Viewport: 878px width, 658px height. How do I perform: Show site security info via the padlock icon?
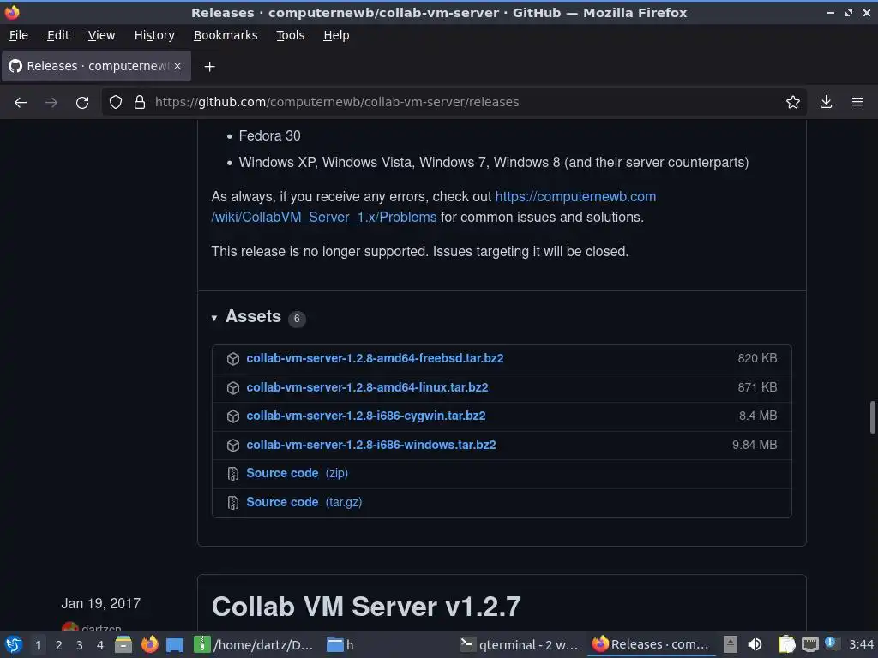tap(140, 103)
